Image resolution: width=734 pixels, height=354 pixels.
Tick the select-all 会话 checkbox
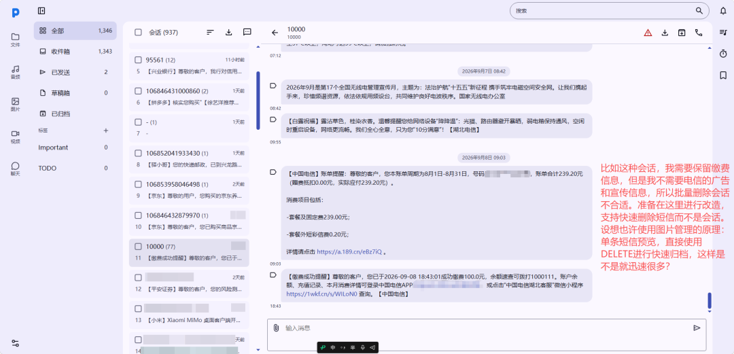click(138, 33)
